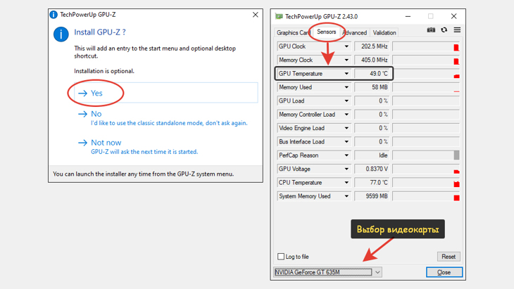Open the GPU Voltage sensor dropdown
The image size is (514, 289).
click(346, 169)
